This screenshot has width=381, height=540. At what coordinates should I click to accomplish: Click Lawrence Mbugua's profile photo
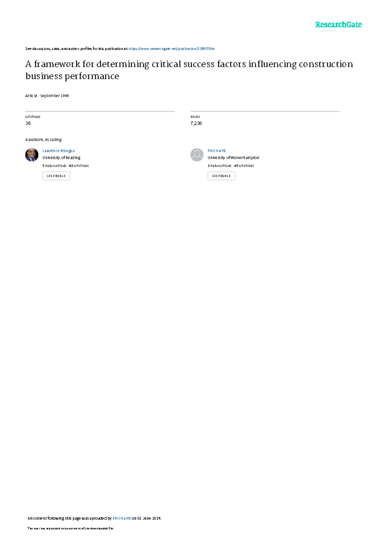32,155
